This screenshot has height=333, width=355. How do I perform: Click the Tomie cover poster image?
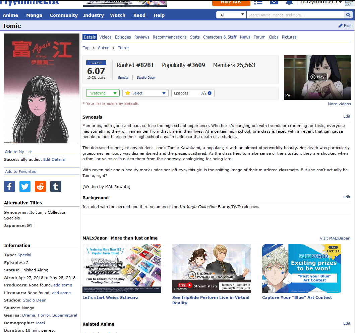pos(42,88)
